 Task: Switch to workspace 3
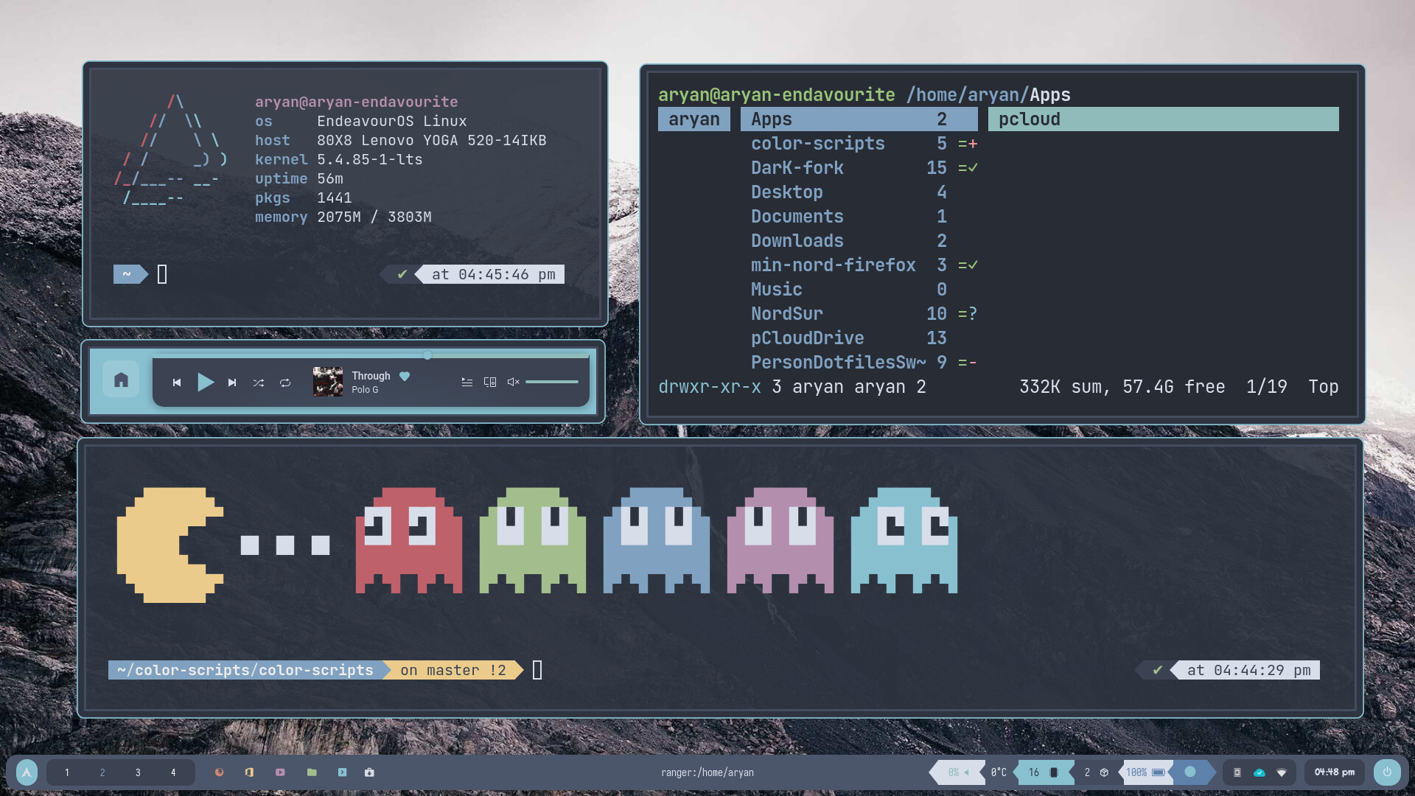[x=138, y=772]
